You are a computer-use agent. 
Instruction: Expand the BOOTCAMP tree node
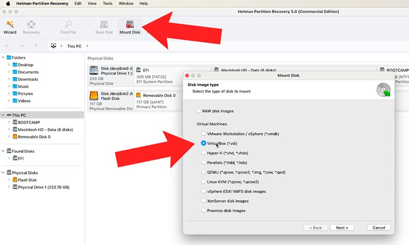[x=9, y=122]
